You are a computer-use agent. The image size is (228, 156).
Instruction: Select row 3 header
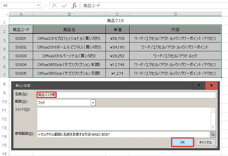tap(4, 38)
